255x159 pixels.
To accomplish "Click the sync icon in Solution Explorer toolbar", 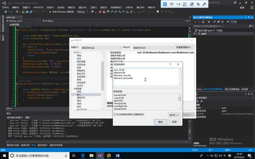I will click(215, 22).
